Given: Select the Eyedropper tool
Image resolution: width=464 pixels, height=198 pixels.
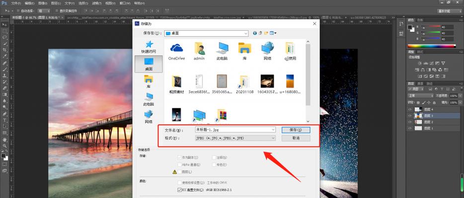Looking at the screenshot, I should tap(5, 56).
